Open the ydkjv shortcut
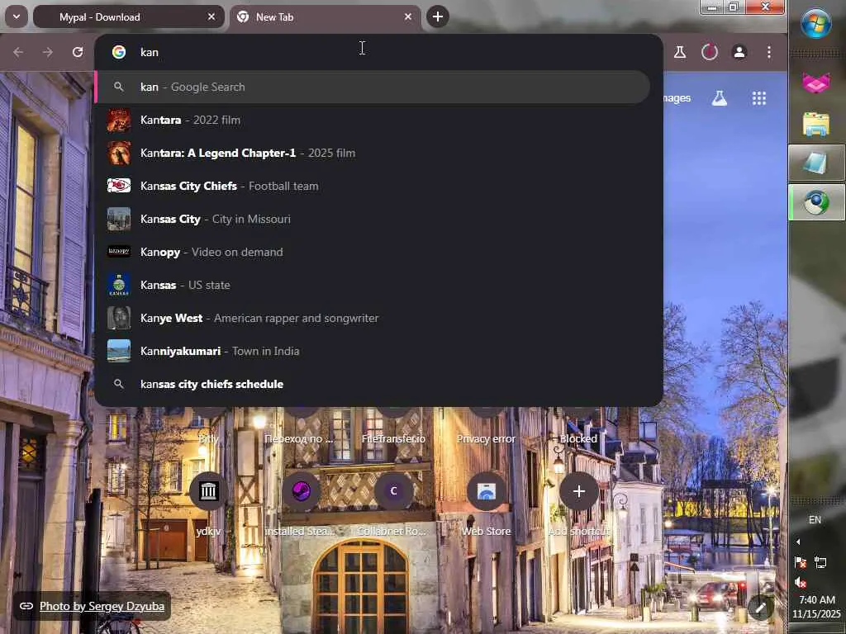 [208, 491]
